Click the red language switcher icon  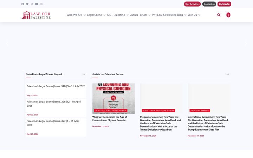click(228, 15)
